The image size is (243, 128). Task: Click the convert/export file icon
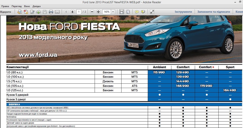19,12
